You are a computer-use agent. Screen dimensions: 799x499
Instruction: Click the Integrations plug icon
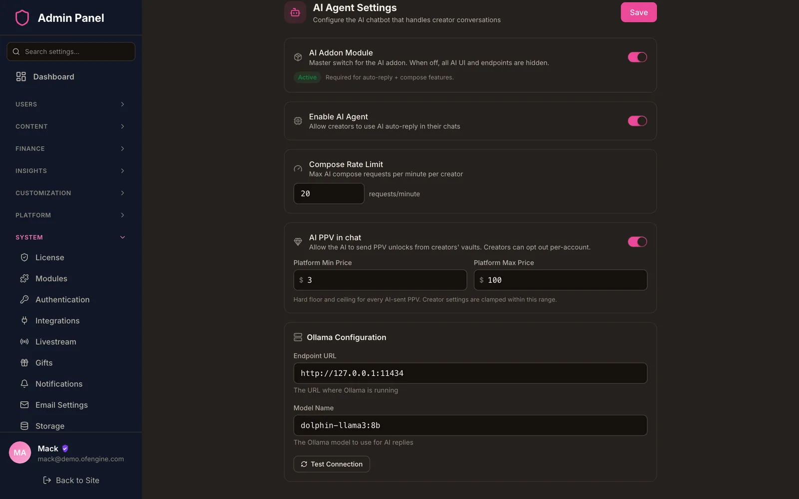(24, 320)
